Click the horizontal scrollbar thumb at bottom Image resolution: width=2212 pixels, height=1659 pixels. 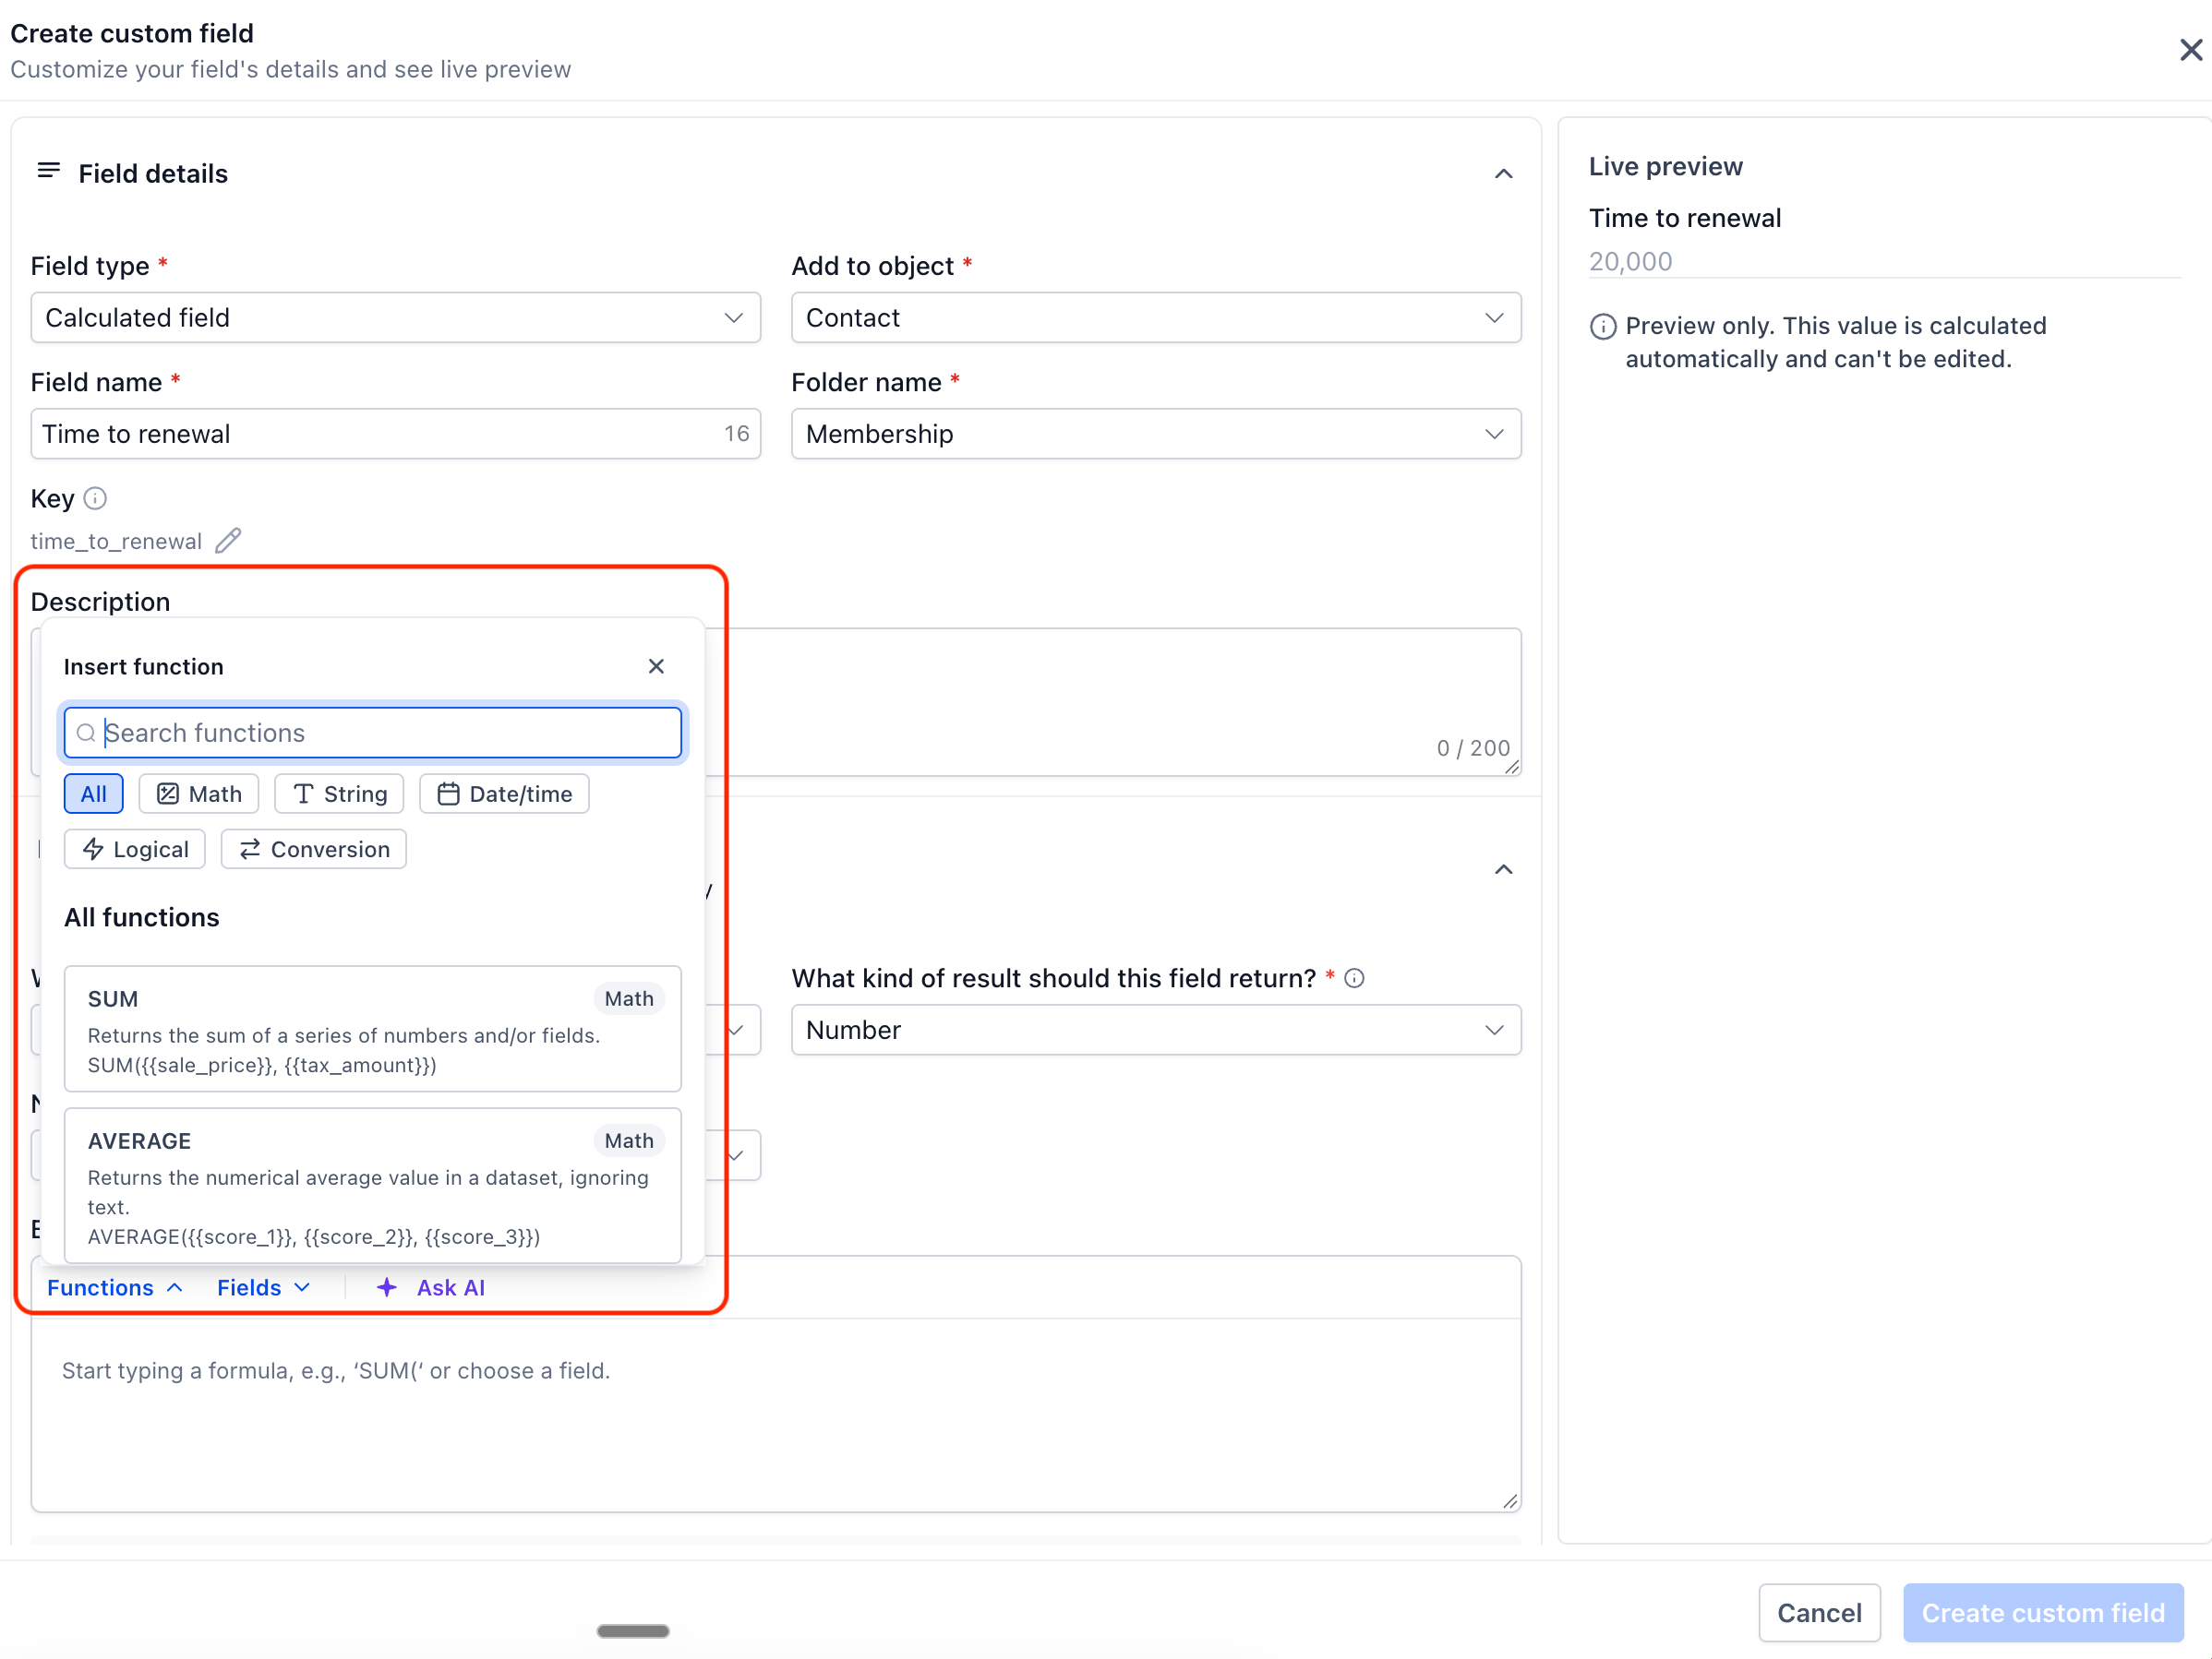(633, 1630)
